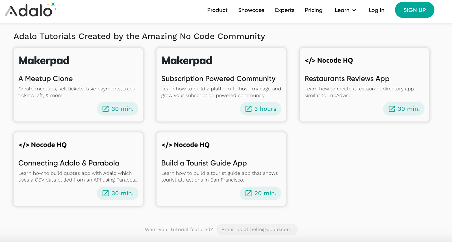452x242 pixels.
Task: Click the Adalo logo in the header
Action: (31, 10)
